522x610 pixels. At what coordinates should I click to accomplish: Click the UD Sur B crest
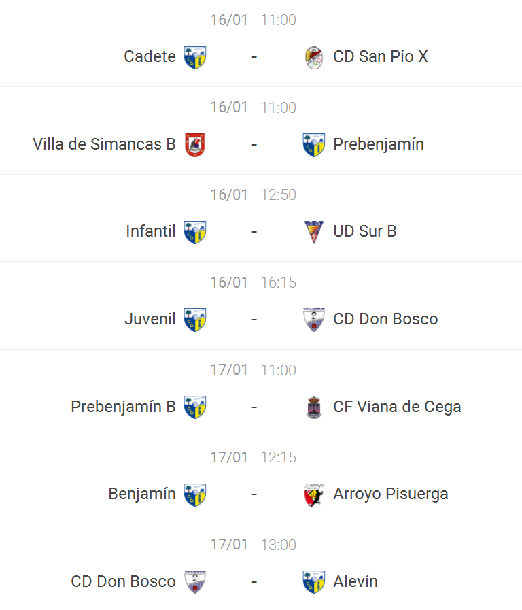313,232
